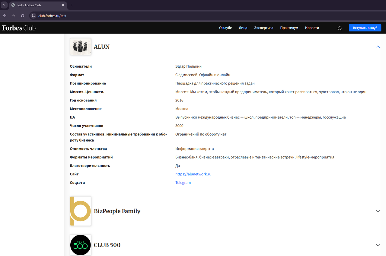This screenshot has width=386, height=256.
Task: Open site information icon in address bar
Action: point(33,16)
